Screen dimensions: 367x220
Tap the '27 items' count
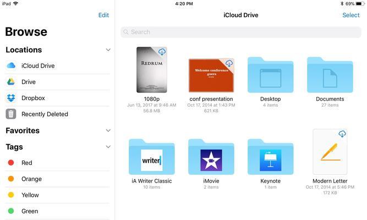pyautogui.click(x=330, y=105)
